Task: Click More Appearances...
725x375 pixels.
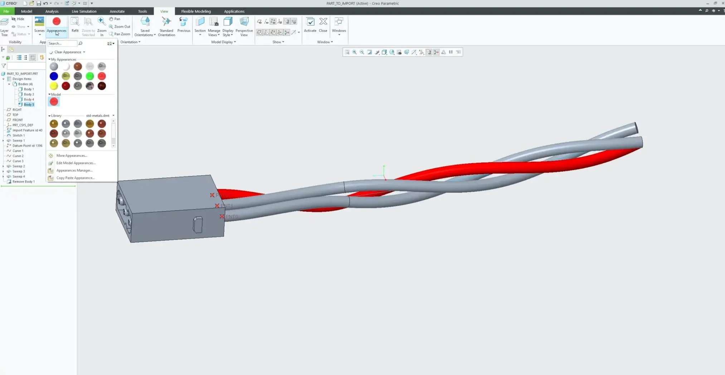Action: click(72, 156)
